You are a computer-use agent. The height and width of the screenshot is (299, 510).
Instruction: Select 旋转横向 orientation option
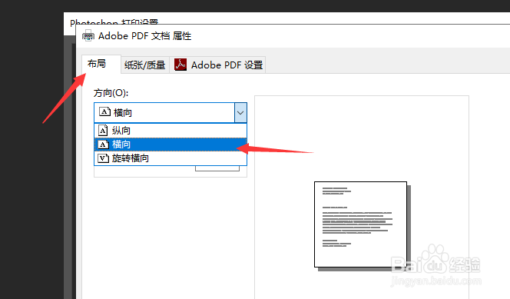coord(171,158)
